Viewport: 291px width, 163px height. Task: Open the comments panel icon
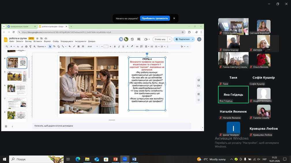[x=139, y=39]
